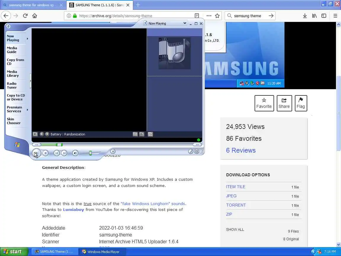Image resolution: width=341 pixels, height=256 pixels.
Task: Open the browser downloads panel
Action: pos(305,16)
